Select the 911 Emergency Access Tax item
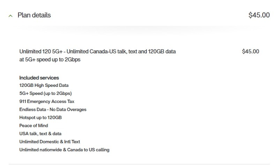This screenshot has height=165, width=279. click(47, 102)
